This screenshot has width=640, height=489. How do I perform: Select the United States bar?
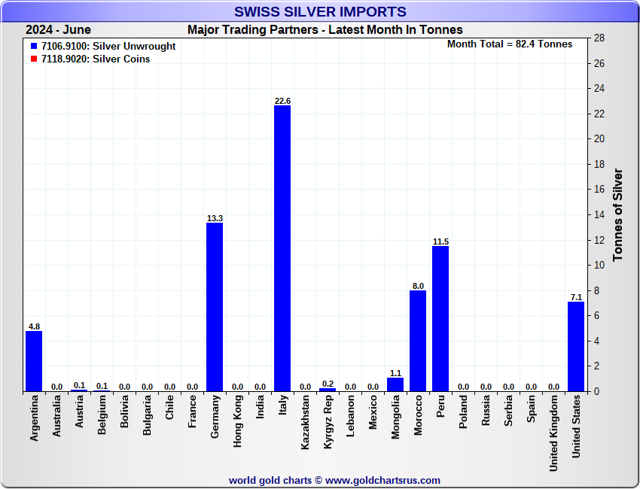(576, 346)
